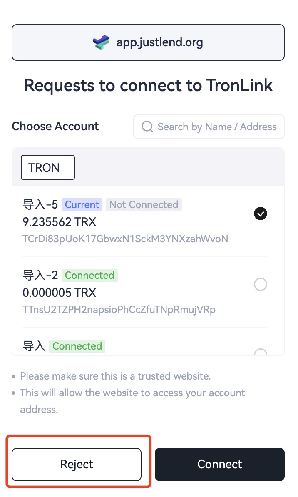Click the 导入-2 account name
Image resolution: width=298 pixels, height=497 pixels.
pyautogui.click(x=40, y=276)
